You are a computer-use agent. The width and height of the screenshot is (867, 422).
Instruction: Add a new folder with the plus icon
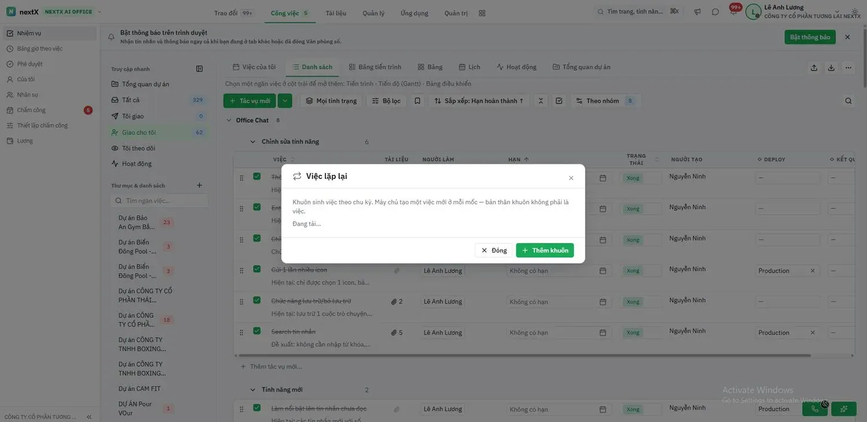coord(199,185)
